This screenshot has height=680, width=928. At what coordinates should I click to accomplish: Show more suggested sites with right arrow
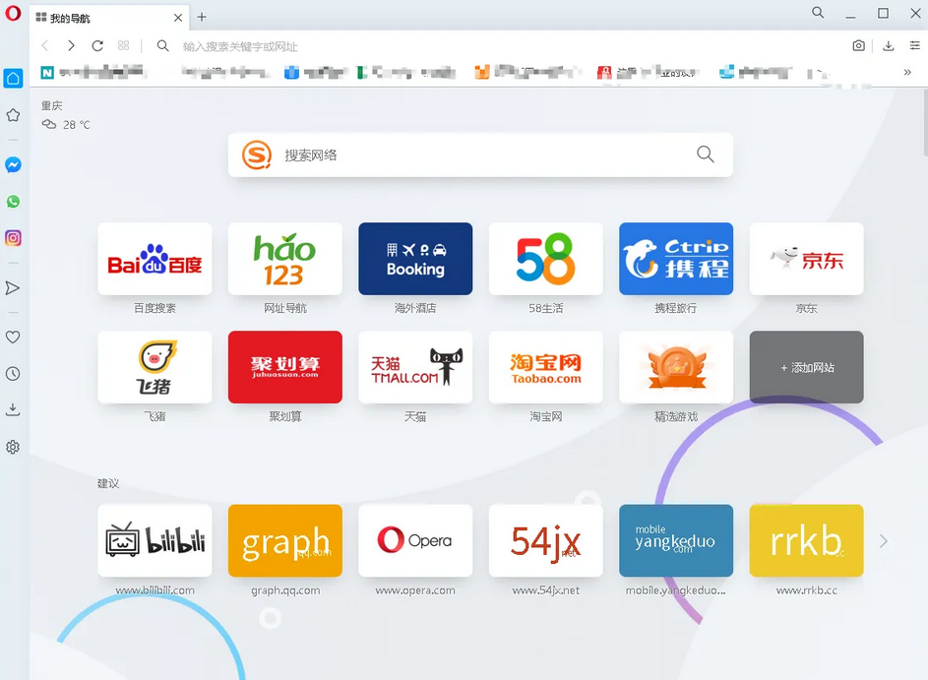(885, 540)
